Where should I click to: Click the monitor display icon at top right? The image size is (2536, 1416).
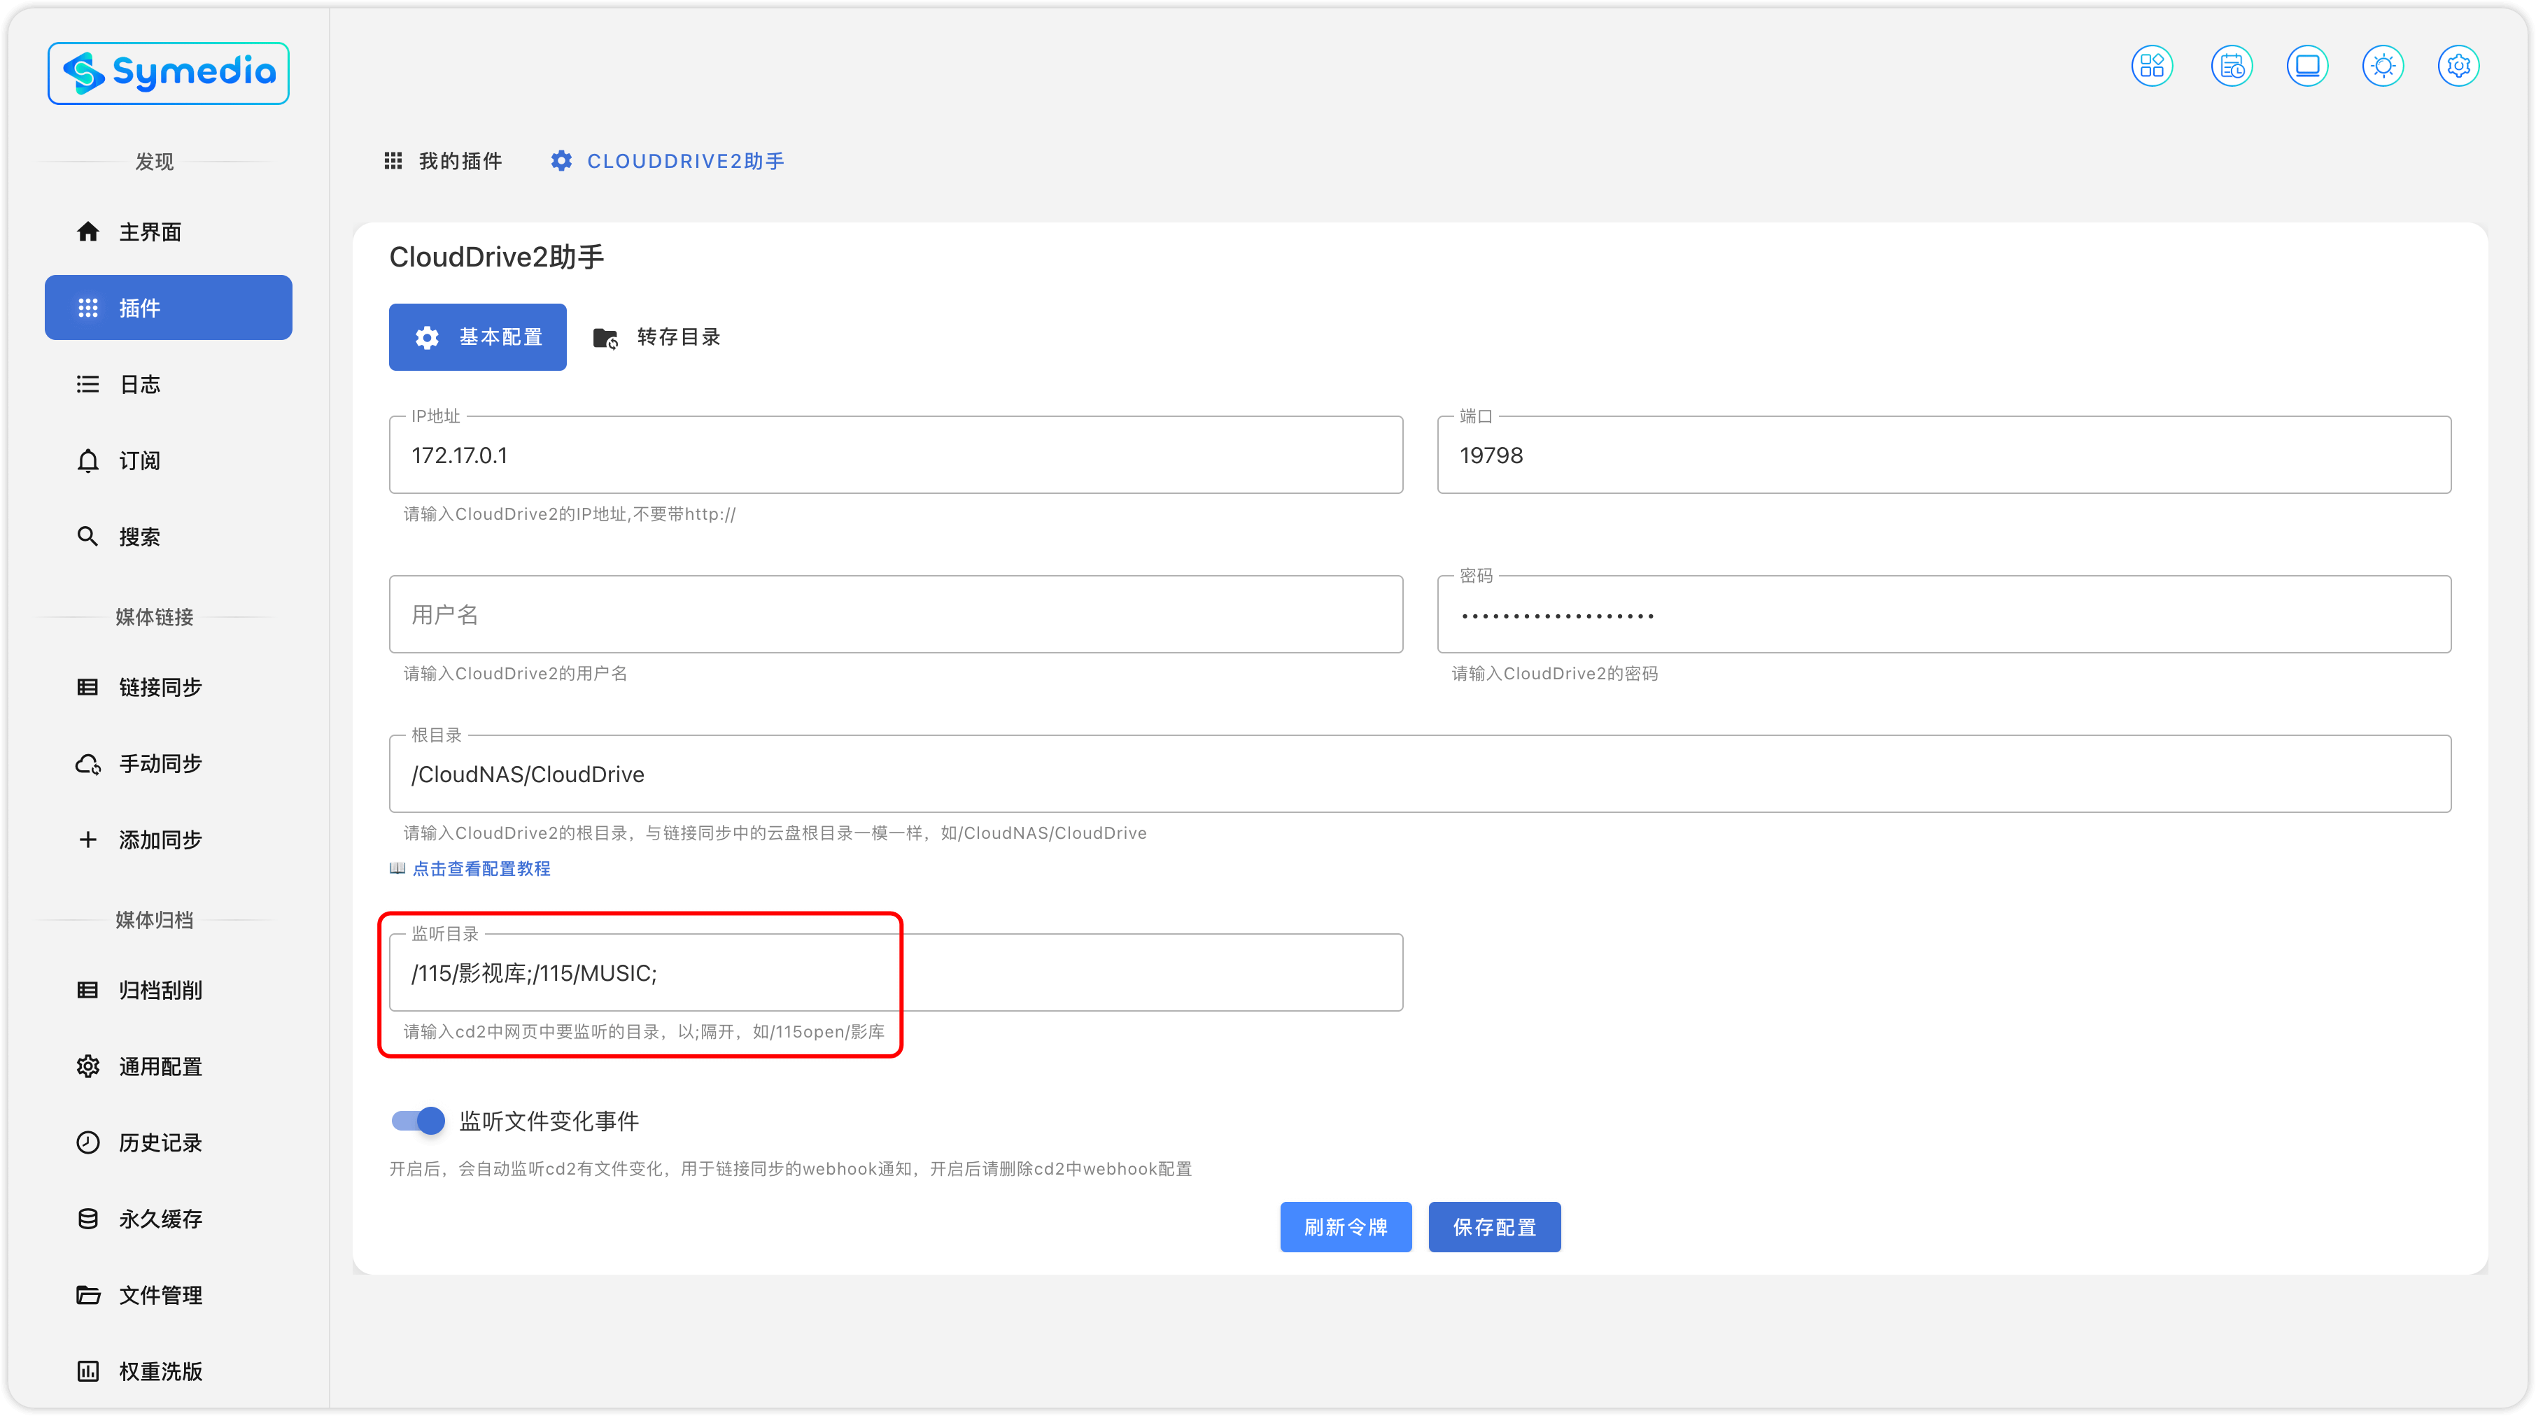click(x=2306, y=66)
